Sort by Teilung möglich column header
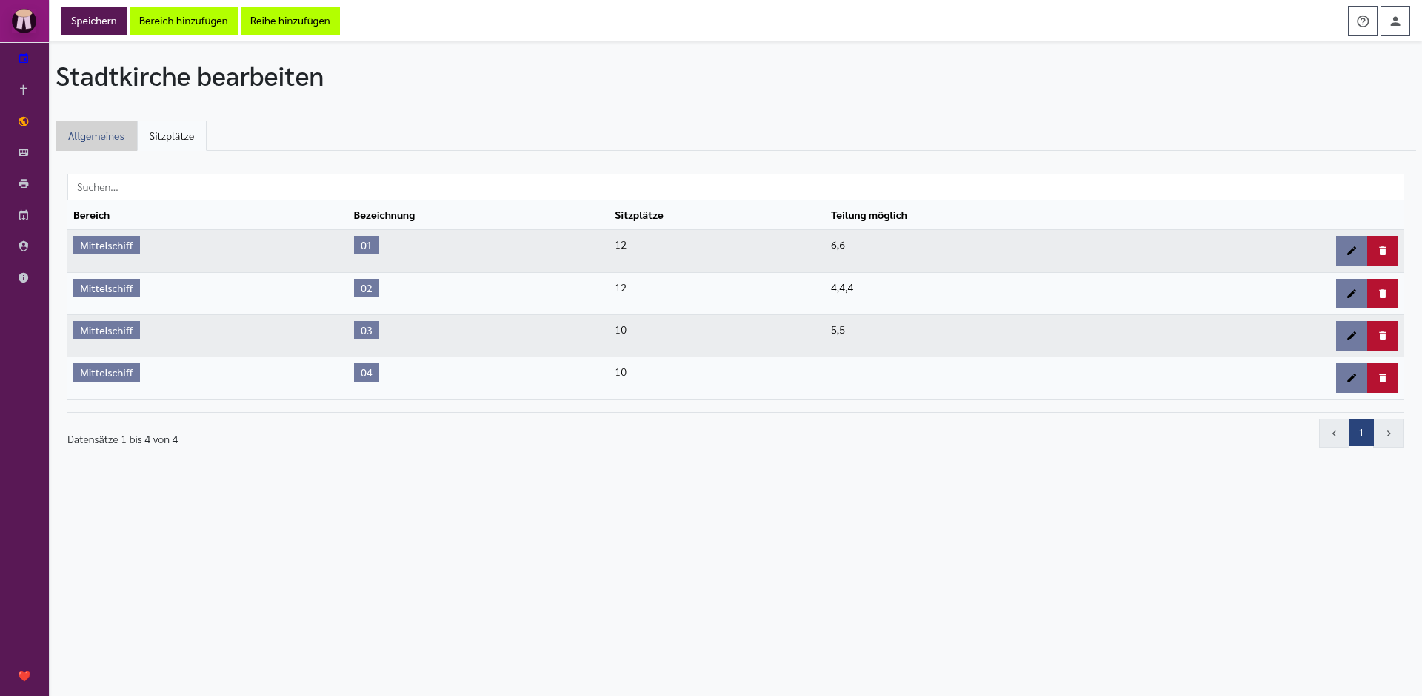 tap(869, 215)
